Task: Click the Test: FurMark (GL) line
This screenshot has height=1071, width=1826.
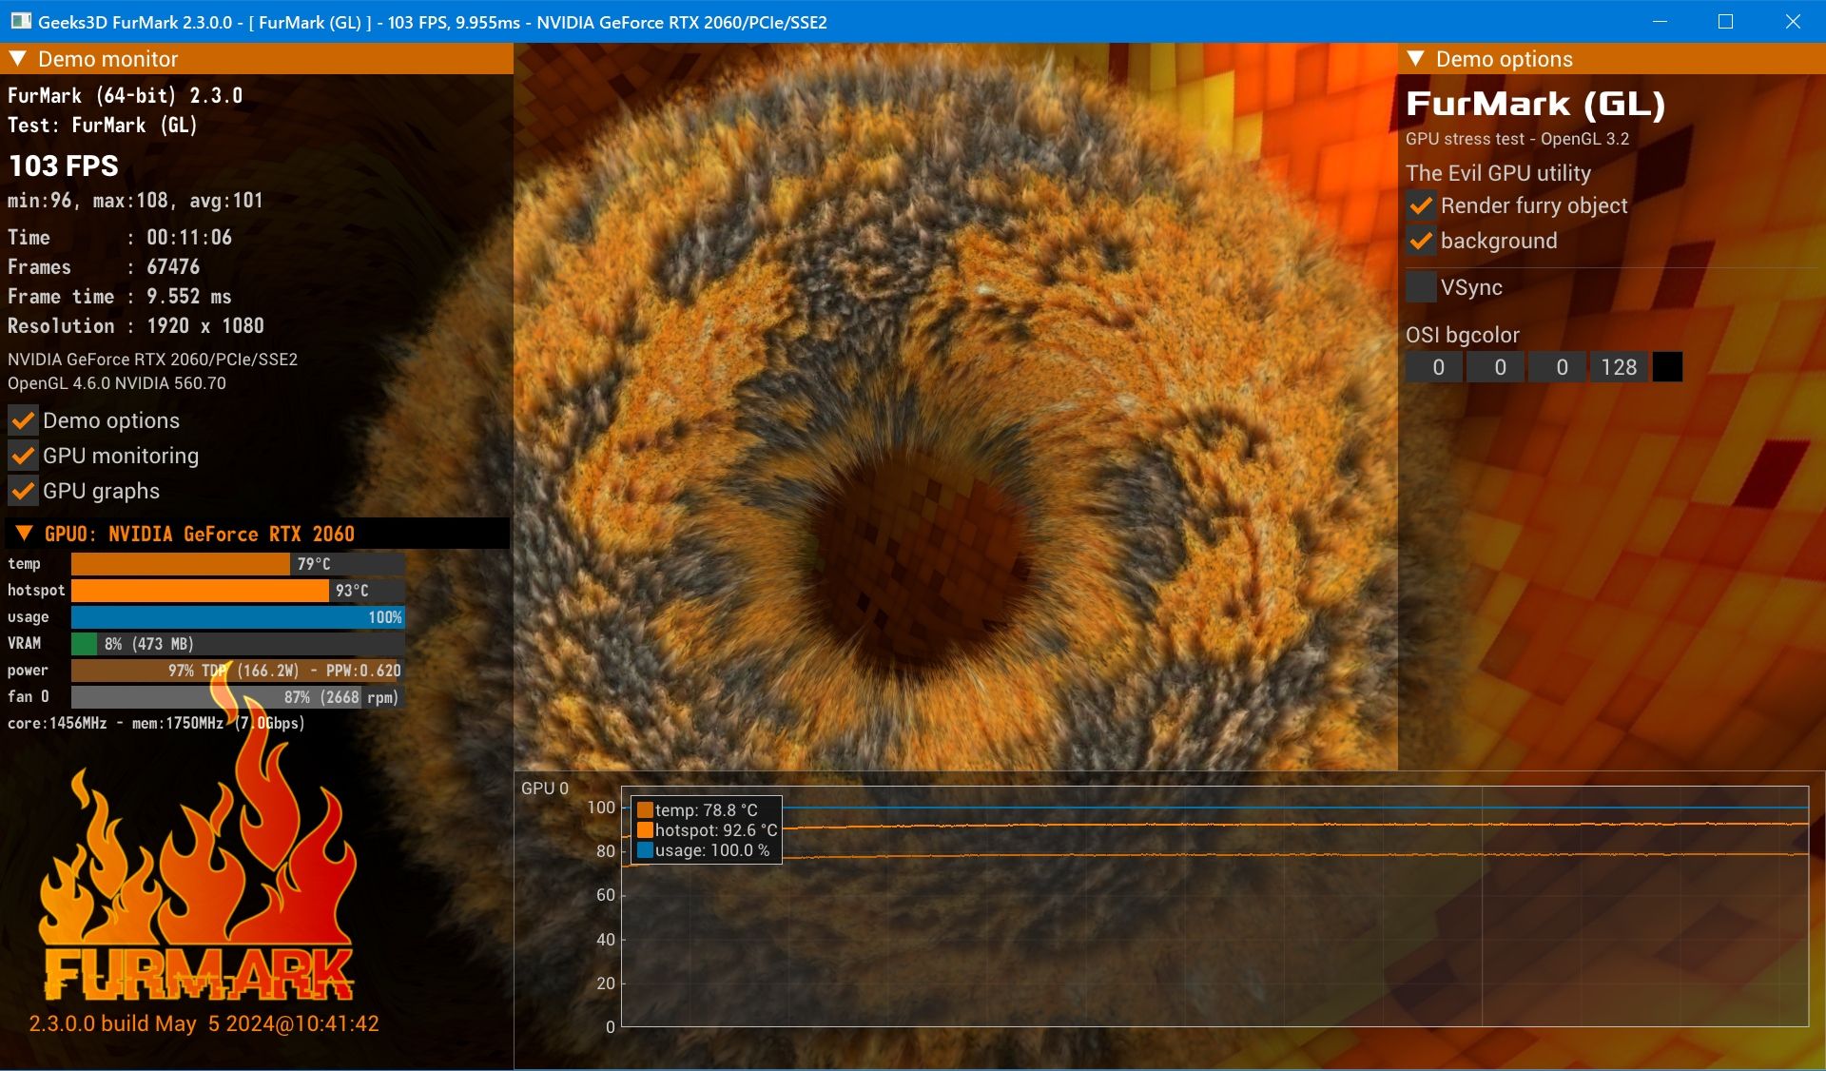Action: (103, 126)
